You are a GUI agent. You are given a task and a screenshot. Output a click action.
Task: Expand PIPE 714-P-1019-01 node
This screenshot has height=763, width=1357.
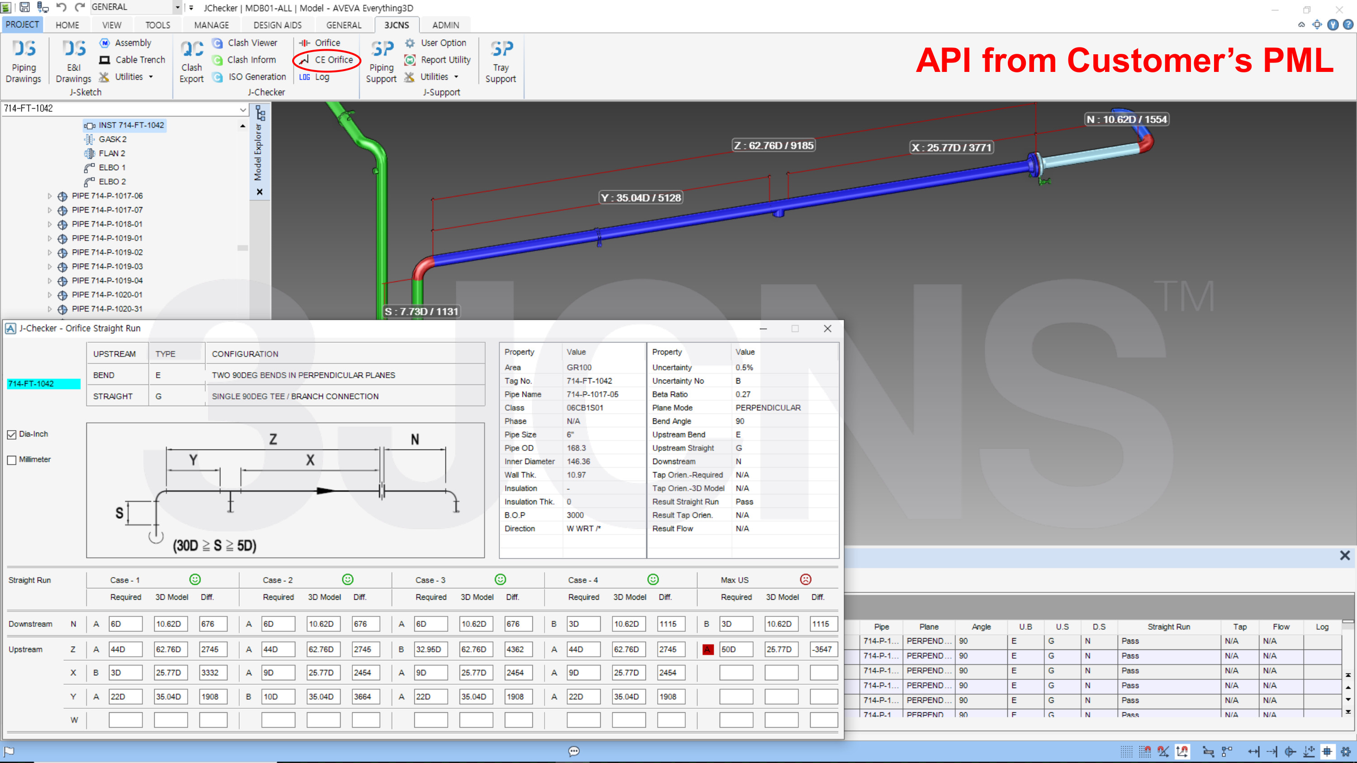(49, 238)
